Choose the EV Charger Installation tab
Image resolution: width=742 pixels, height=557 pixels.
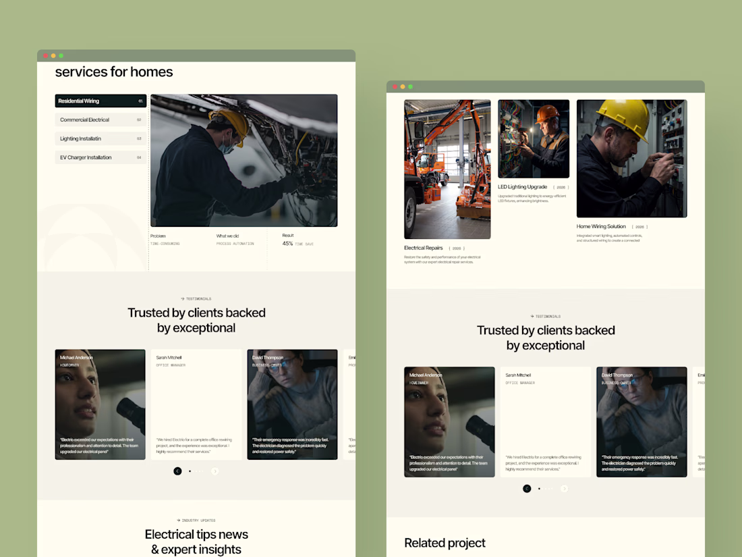(x=101, y=157)
